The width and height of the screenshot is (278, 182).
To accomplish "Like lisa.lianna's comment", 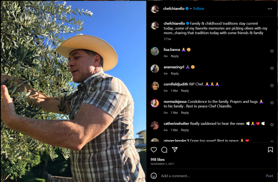I will (x=272, y=51).
